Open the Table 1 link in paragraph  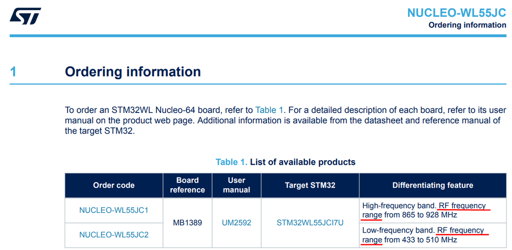[x=269, y=109]
